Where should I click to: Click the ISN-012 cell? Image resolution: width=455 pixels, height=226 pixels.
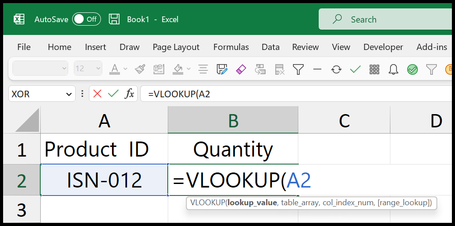coord(104,180)
